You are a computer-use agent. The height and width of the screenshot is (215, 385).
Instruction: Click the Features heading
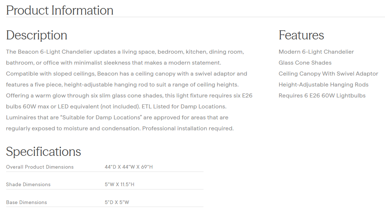301,35
